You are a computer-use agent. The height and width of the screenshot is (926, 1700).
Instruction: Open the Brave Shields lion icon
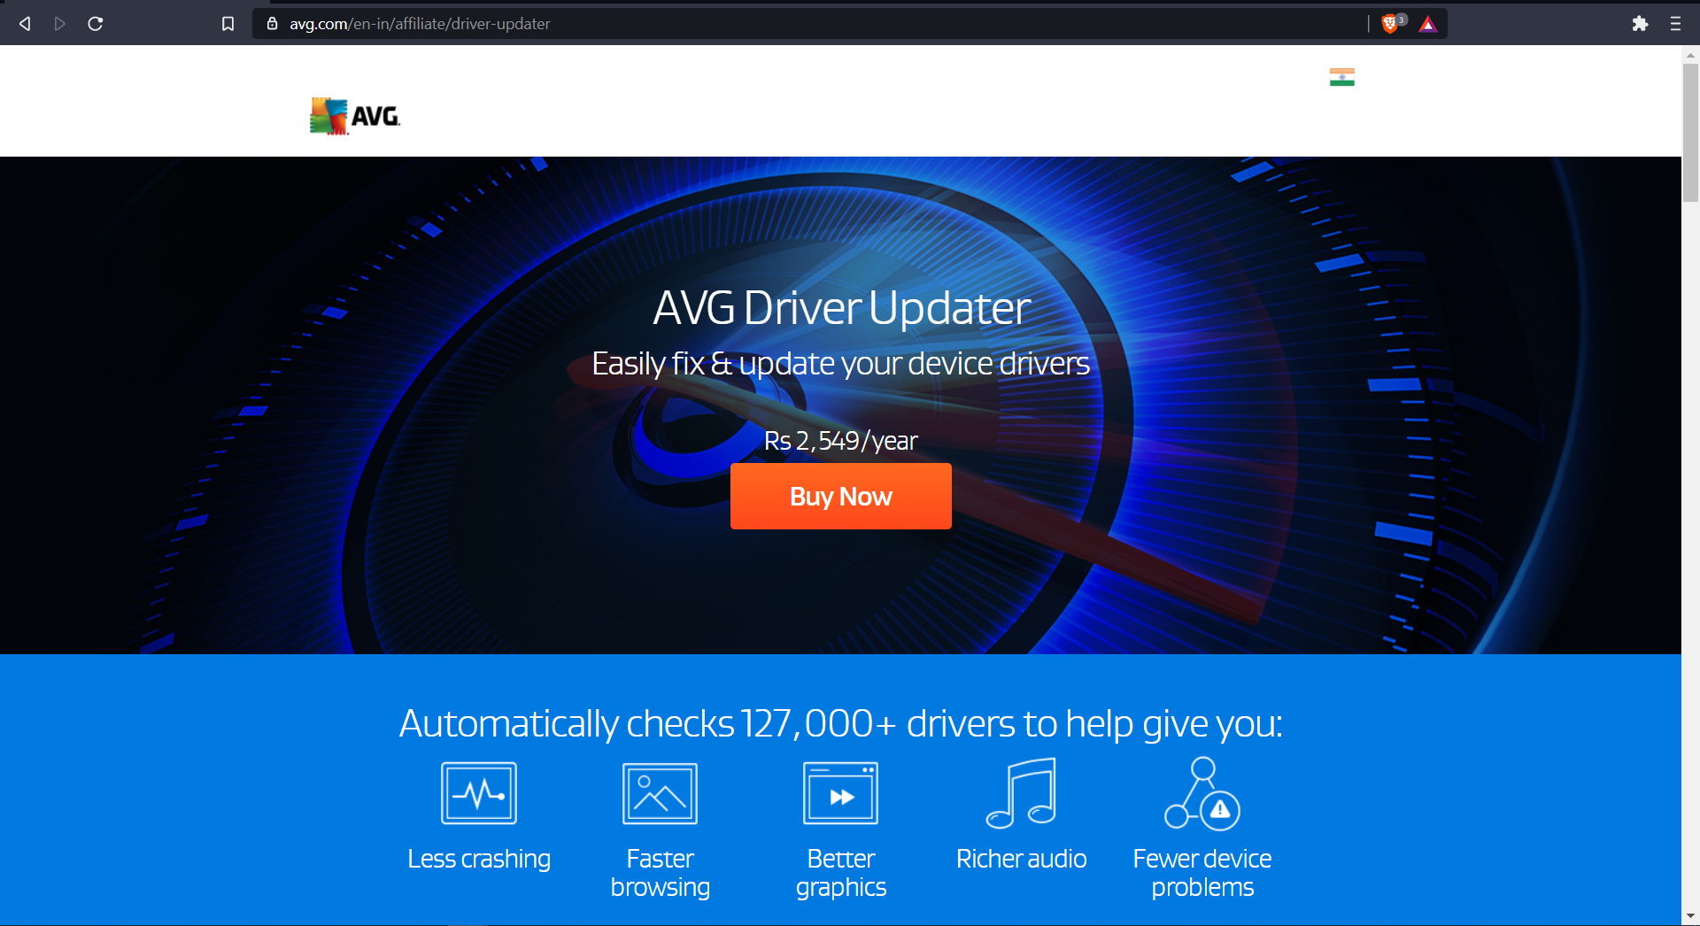click(x=1391, y=24)
